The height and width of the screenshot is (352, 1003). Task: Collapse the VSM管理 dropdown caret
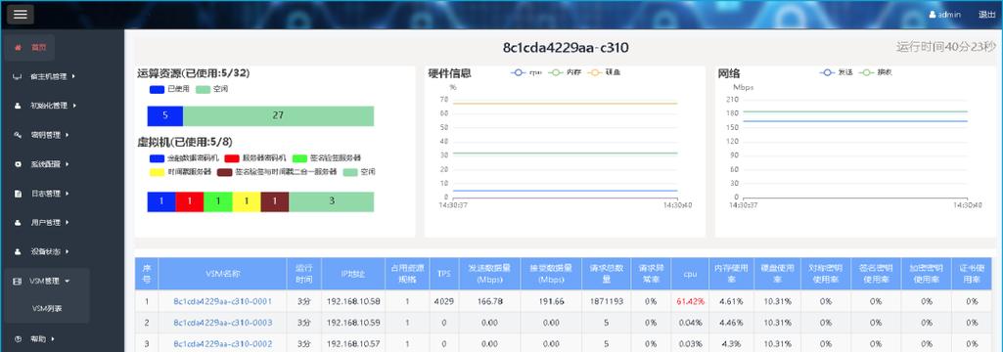[x=68, y=281]
